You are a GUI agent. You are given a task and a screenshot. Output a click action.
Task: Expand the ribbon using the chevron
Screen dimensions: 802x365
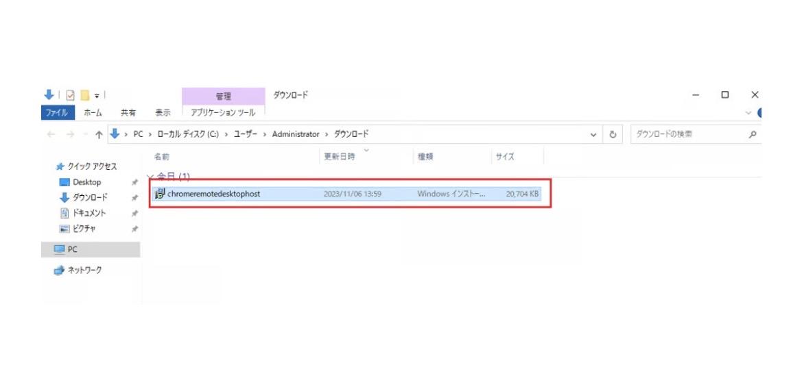[748, 113]
